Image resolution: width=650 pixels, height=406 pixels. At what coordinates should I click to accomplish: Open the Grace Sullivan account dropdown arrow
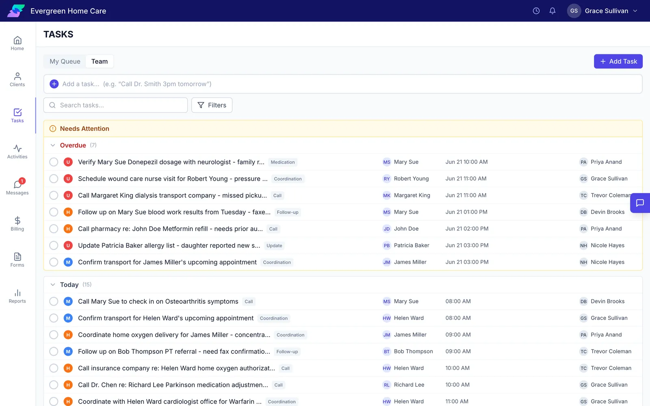pyautogui.click(x=635, y=11)
